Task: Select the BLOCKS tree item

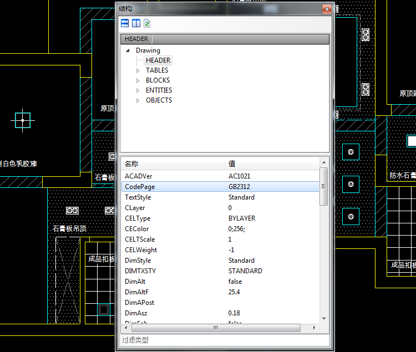Action: coord(158,80)
